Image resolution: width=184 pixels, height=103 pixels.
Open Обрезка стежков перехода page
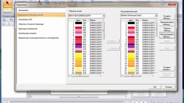click(31, 24)
